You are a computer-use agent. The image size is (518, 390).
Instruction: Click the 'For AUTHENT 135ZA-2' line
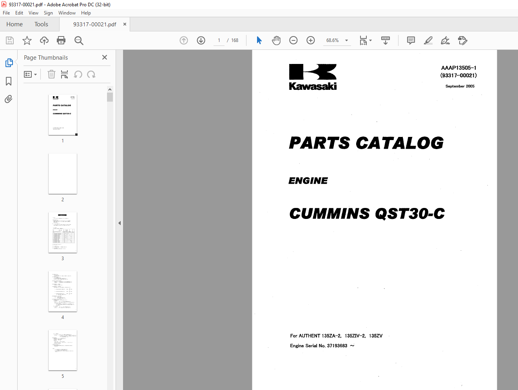[336, 336]
